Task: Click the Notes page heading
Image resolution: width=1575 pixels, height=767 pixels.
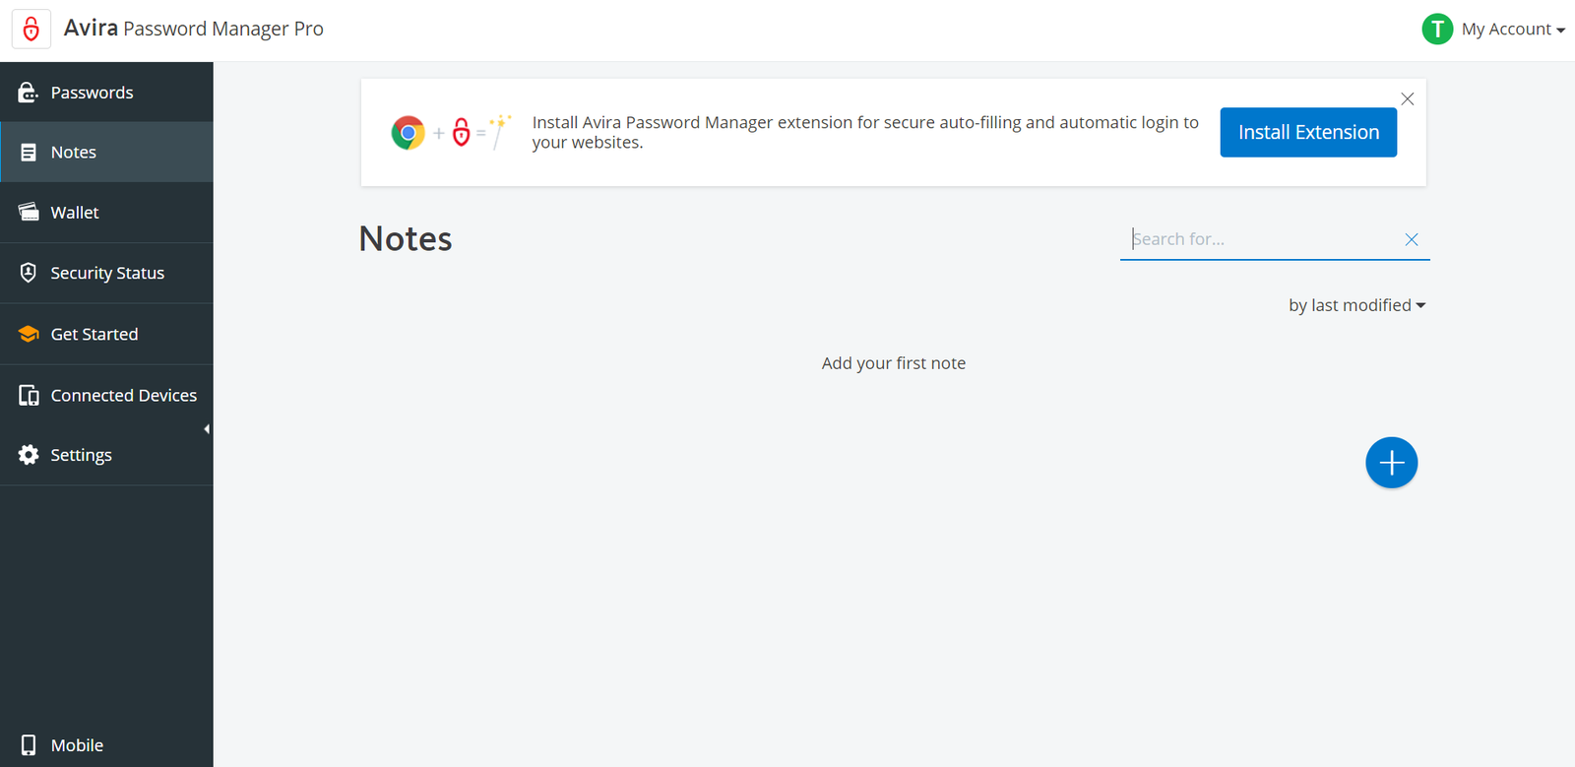Action: pos(406,239)
